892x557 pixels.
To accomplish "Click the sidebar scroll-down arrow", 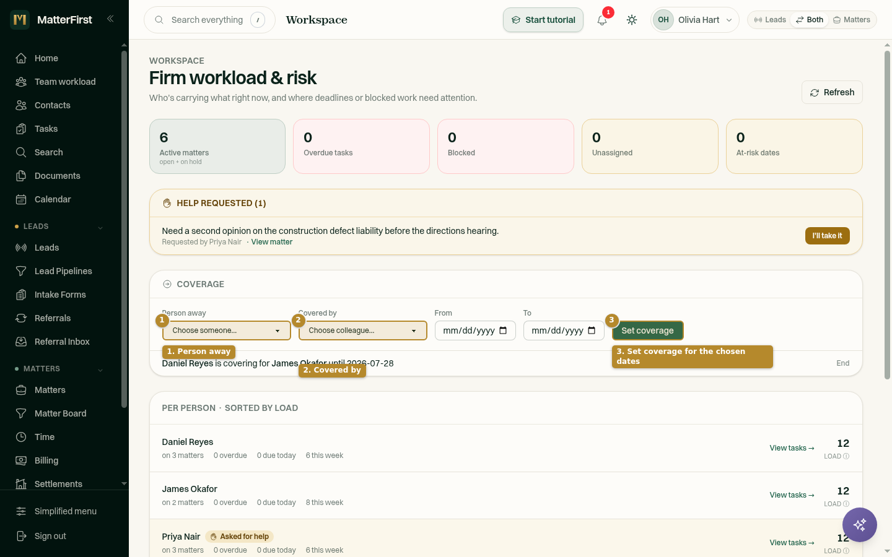I will click(x=124, y=483).
